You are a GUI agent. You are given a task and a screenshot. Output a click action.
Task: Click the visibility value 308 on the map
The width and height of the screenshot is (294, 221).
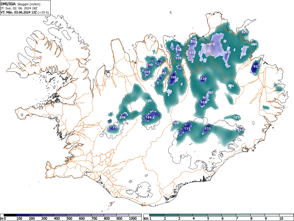tap(176, 123)
